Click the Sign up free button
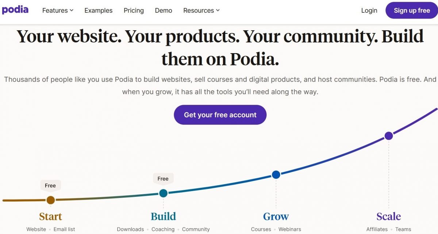 click(412, 11)
